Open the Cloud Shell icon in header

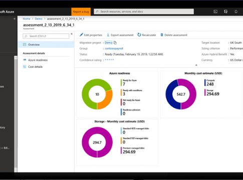(x=215, y=11)
